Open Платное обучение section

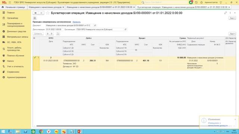point(16,55)
